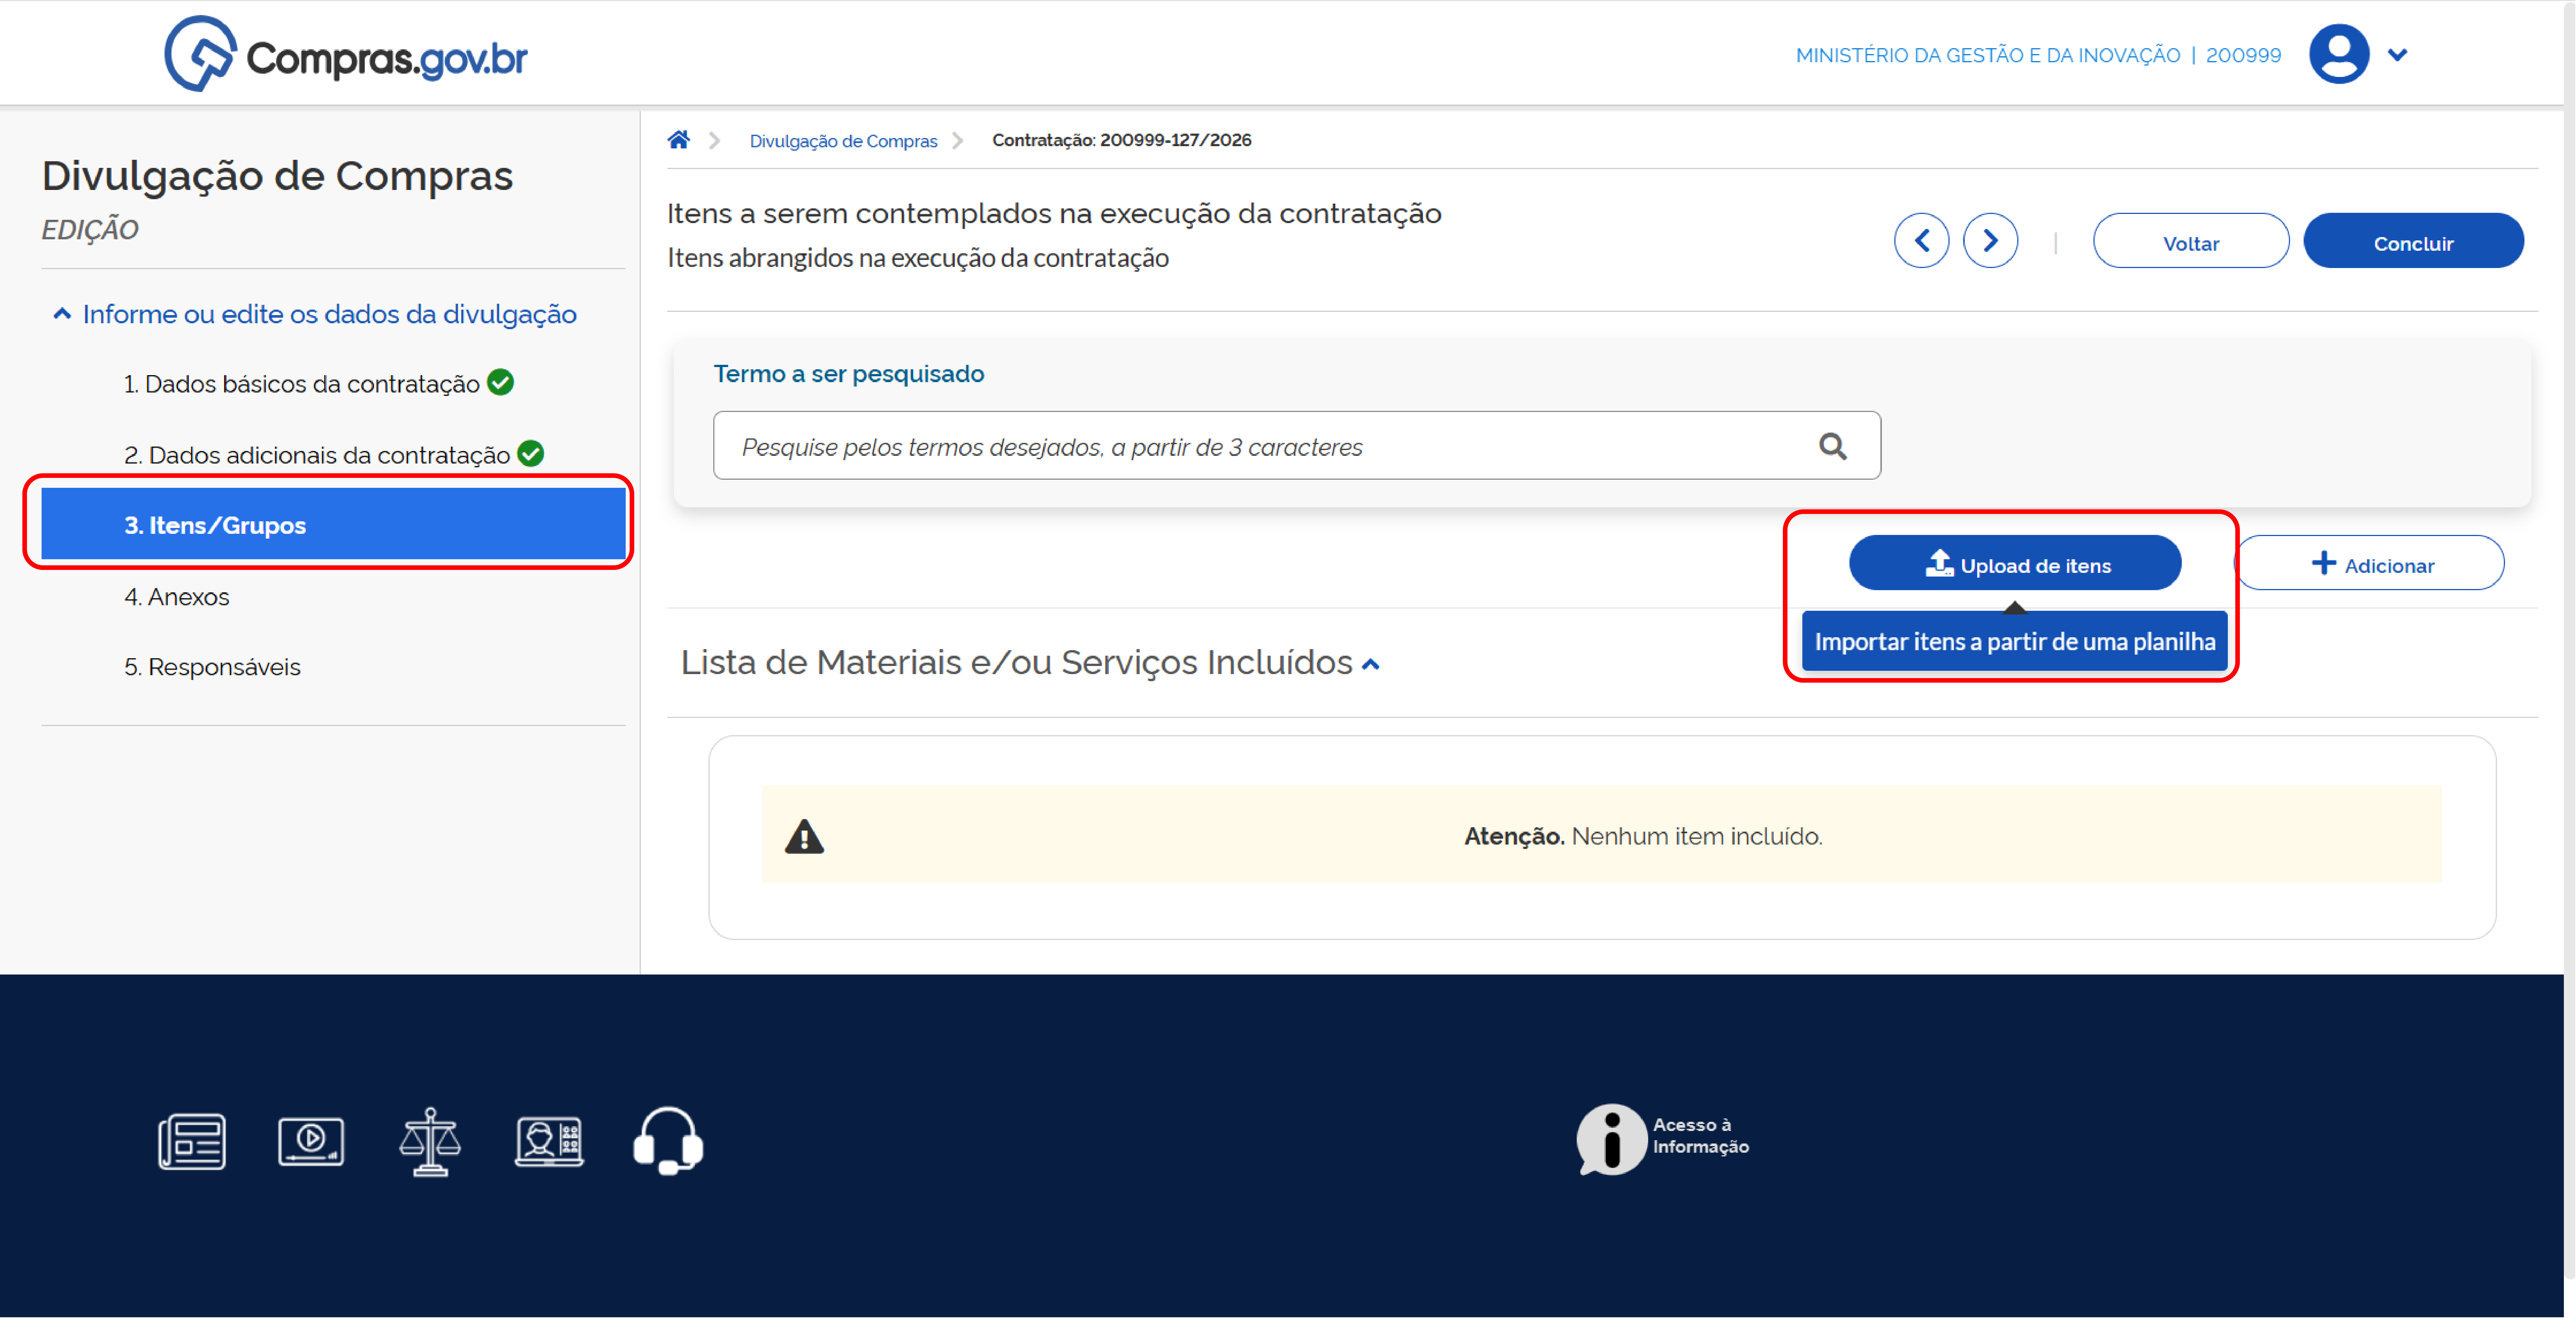
Task: Open Acesso à Informação icon
Action: pos(1662,1139)
